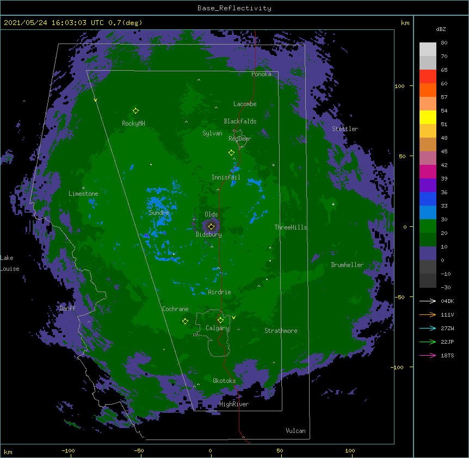
Task: Click the 0 dBZ purple color swatch
Action: pos(428,253)
